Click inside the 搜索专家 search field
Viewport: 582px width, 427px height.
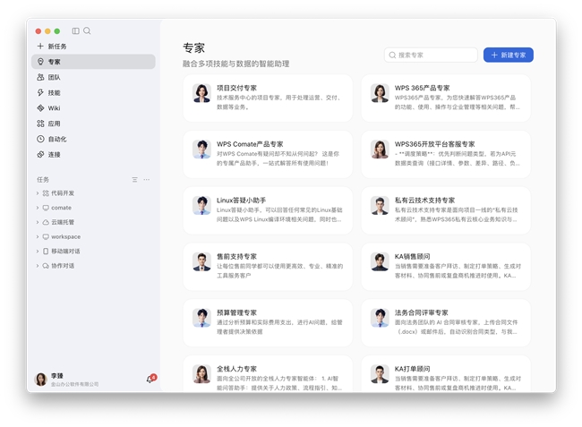pyautogui.click(x=431, y=55)
